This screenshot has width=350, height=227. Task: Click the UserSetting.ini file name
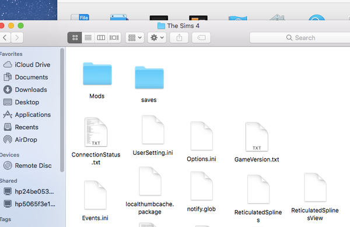[x=153, y=152]
